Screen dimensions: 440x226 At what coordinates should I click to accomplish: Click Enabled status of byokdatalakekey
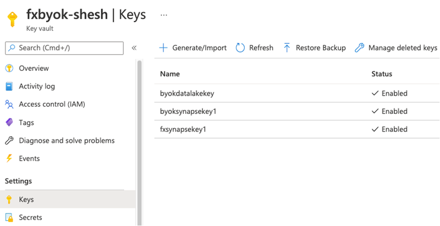point(389,93)
